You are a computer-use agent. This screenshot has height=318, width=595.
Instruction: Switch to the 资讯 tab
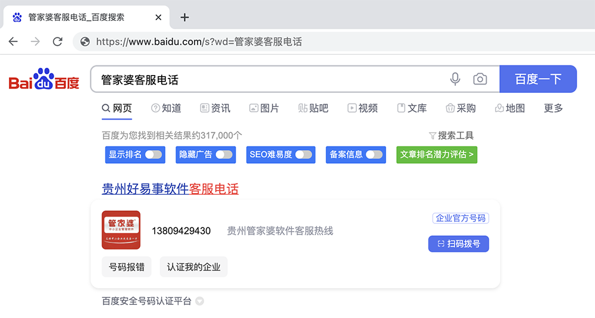pos(215,108)
